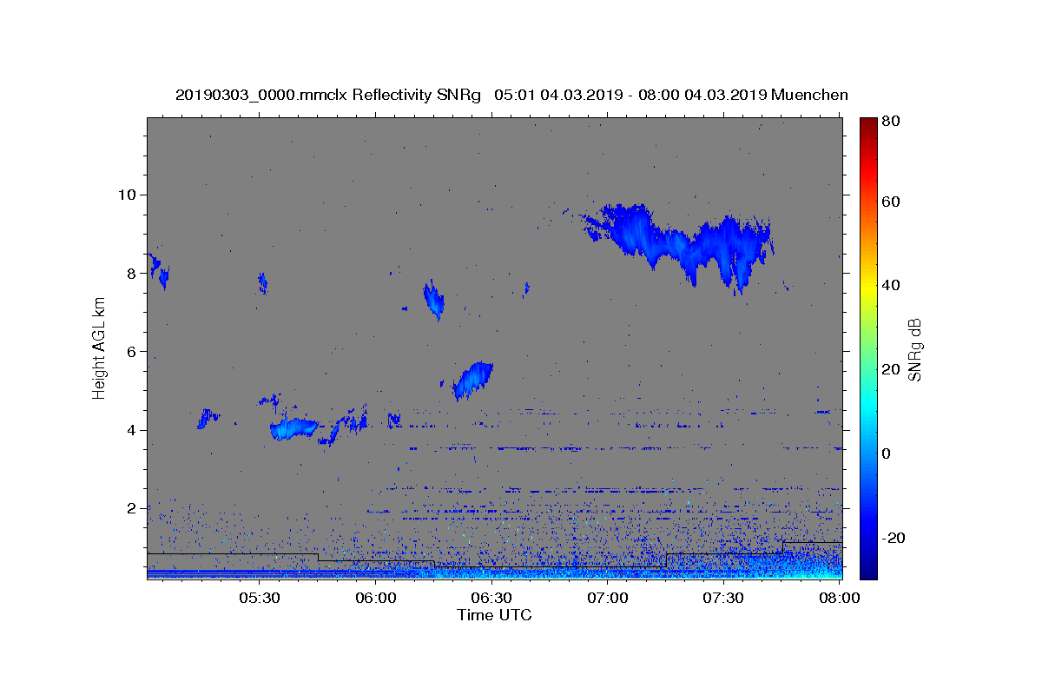Click the colorbar value 40

coord(890,285)
